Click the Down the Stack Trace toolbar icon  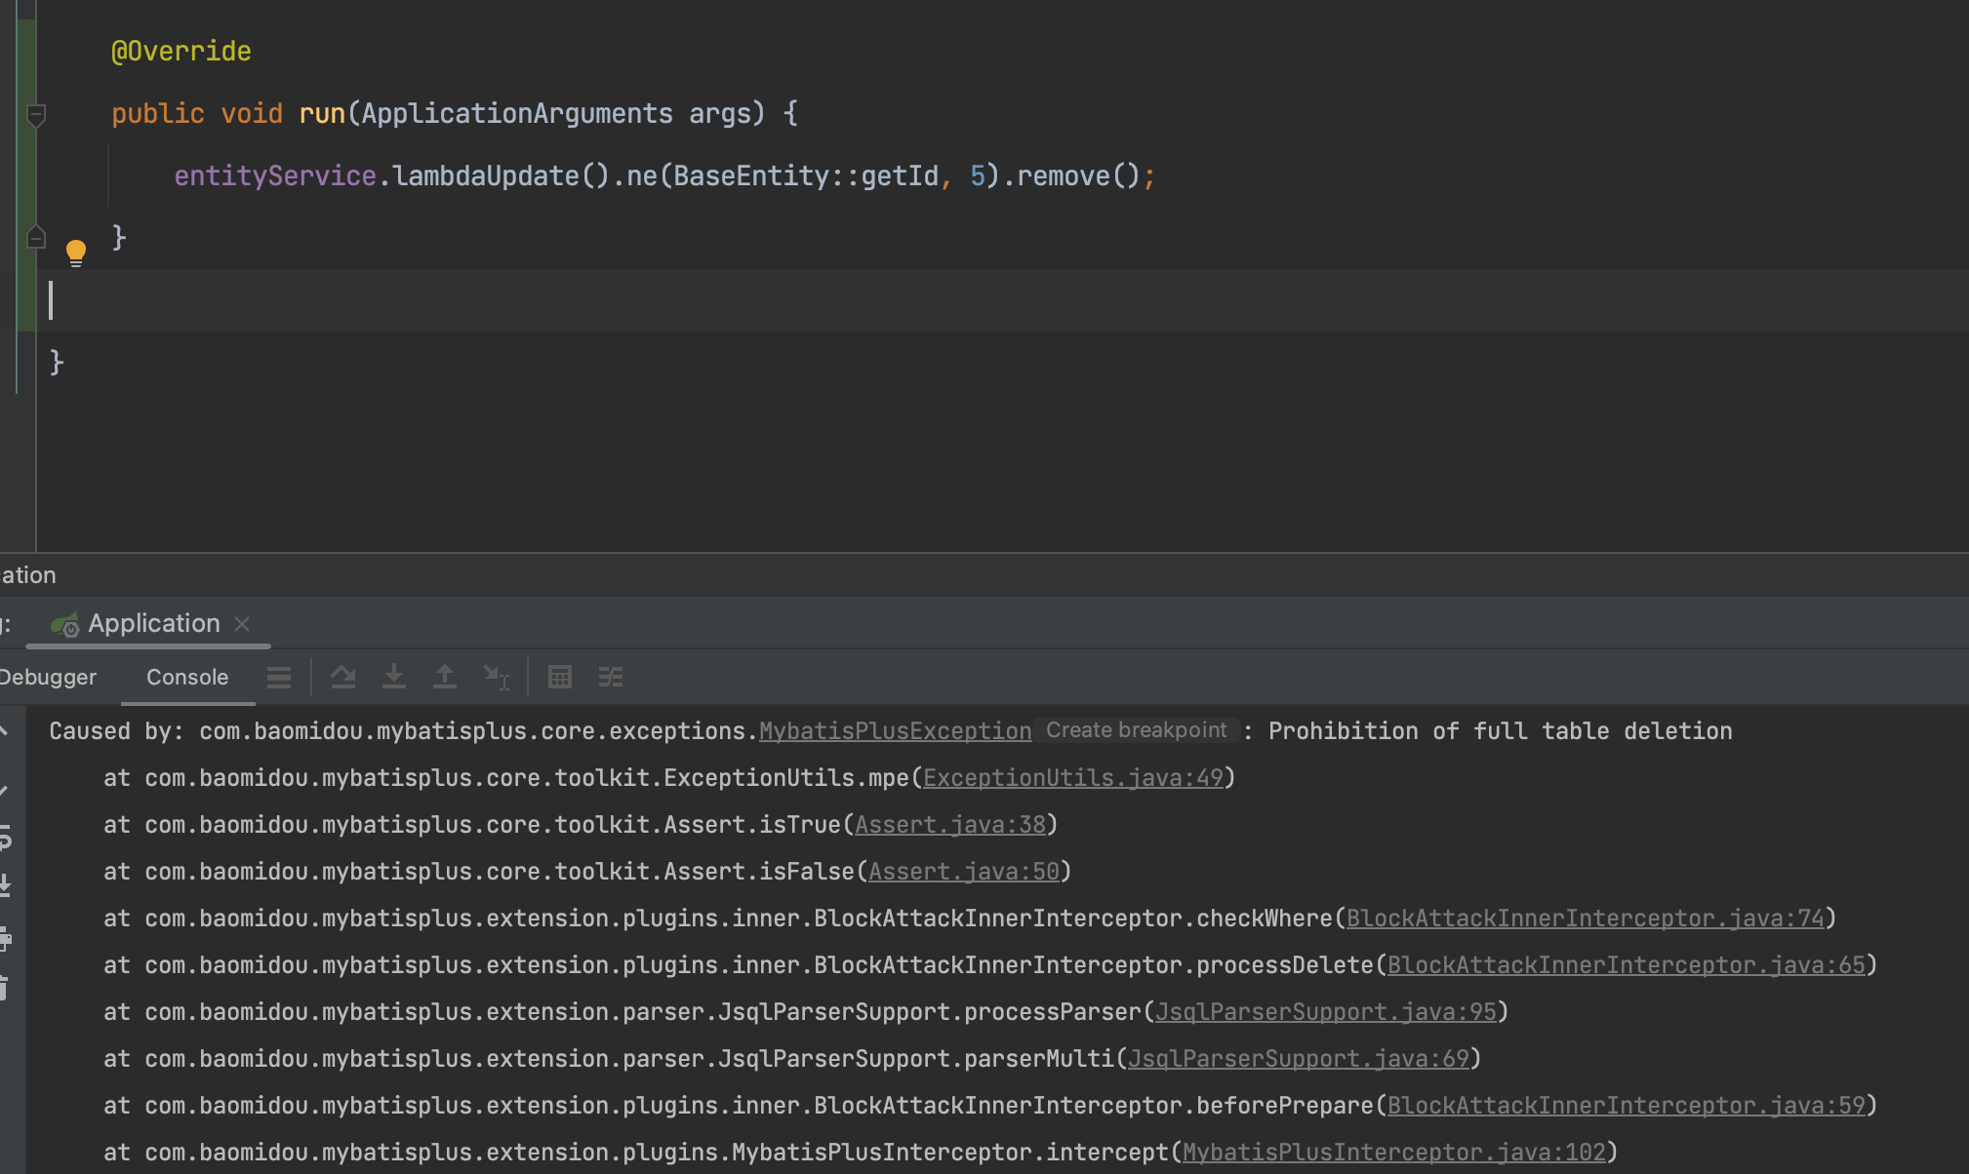tap(394, 676)
